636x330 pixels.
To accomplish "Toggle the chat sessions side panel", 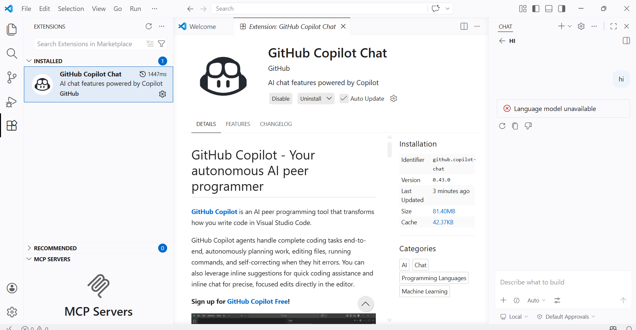I will point(626,41).
